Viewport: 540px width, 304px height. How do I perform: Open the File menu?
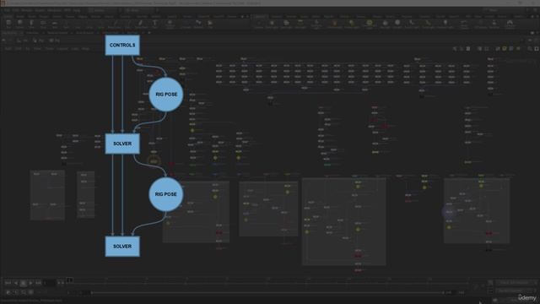[7, 10]
